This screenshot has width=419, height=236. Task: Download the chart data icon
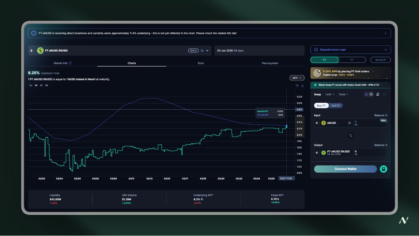click(x=302, y=86)
